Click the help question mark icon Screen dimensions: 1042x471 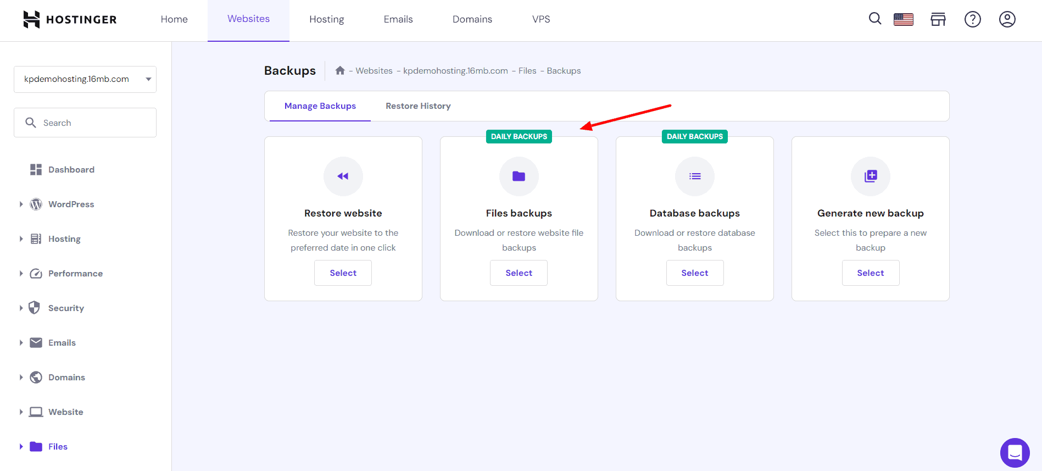[x=972, y=19]
